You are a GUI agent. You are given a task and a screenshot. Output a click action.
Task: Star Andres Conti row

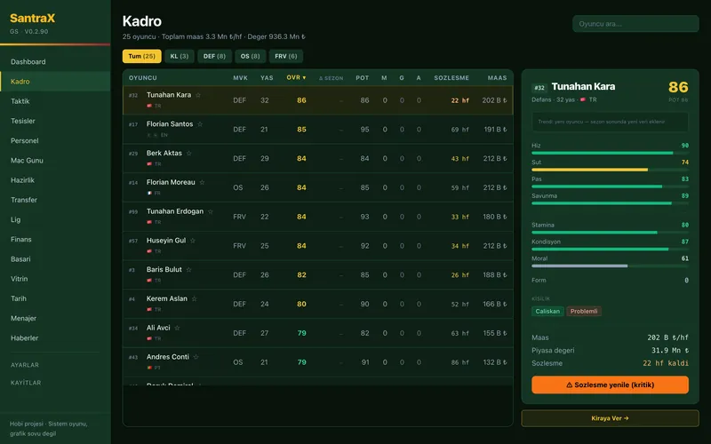coord(196,357)
